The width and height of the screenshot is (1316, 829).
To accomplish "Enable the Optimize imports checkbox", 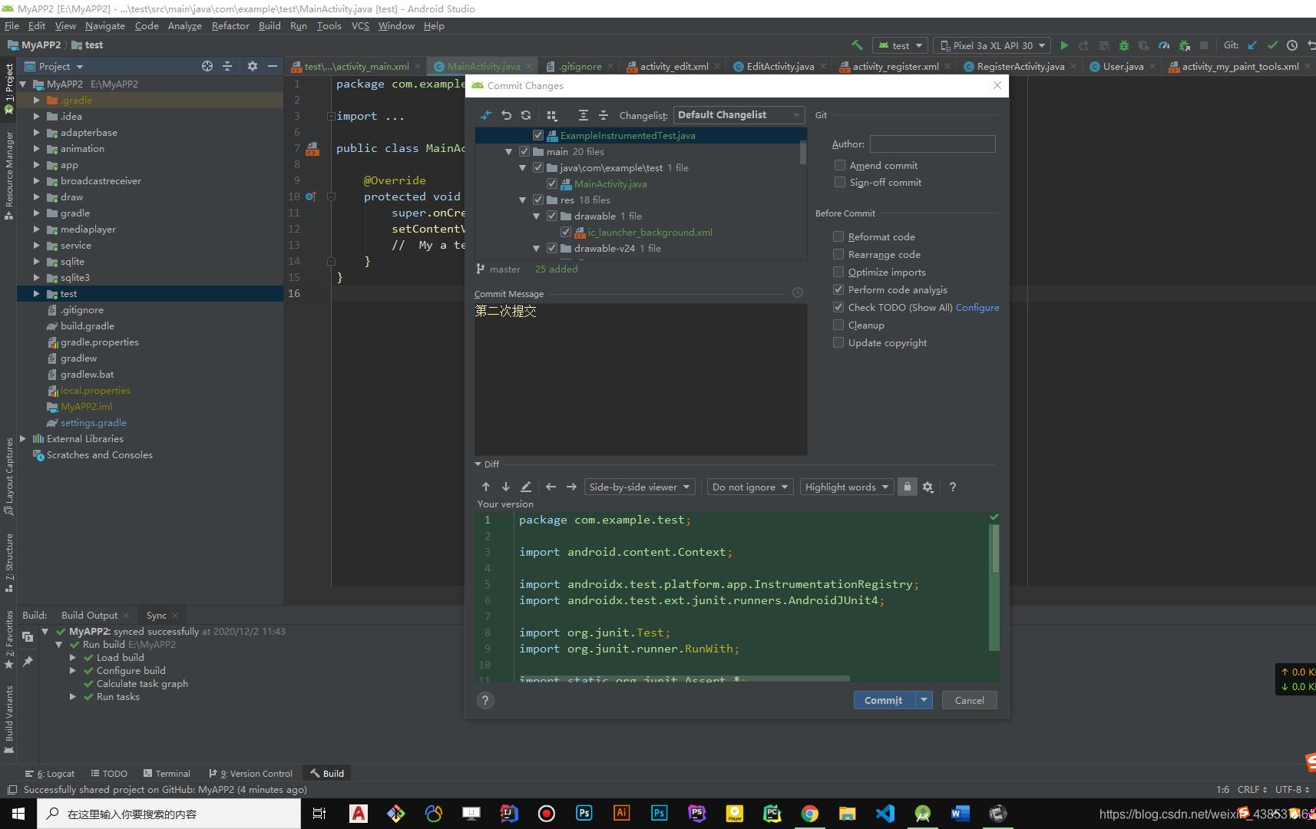I will pyautogui.click(x=838, y=272).
